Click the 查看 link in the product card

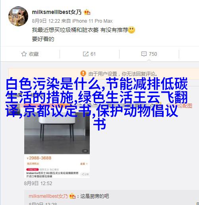coord(84,164)
